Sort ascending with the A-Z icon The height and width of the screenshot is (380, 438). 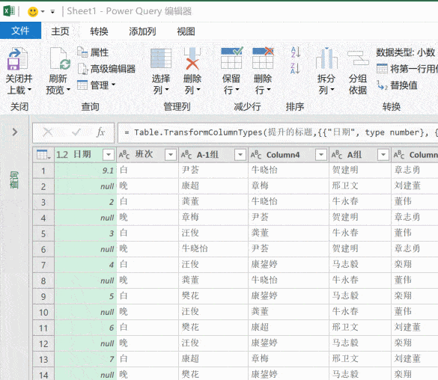(x=295, y=52)
